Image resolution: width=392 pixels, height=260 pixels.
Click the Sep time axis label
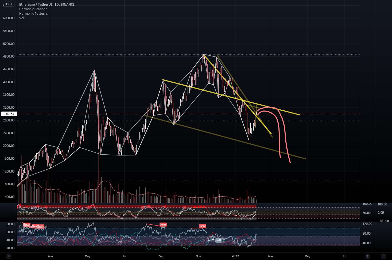click(x=162, y=256)
